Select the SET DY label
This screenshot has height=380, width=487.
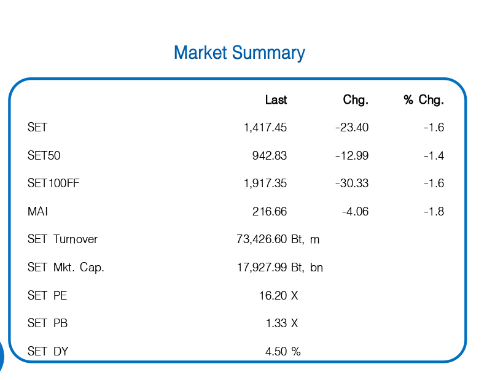coord(48,351)
